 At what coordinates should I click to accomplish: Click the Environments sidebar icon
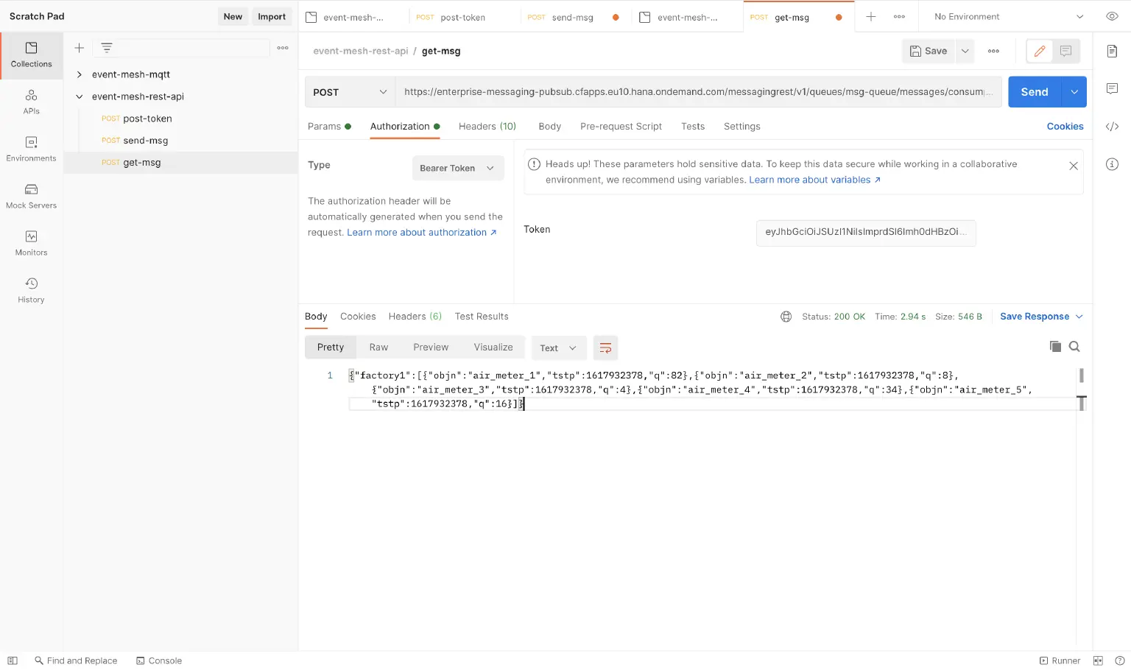pyautogui.click(x=31, y=149)
